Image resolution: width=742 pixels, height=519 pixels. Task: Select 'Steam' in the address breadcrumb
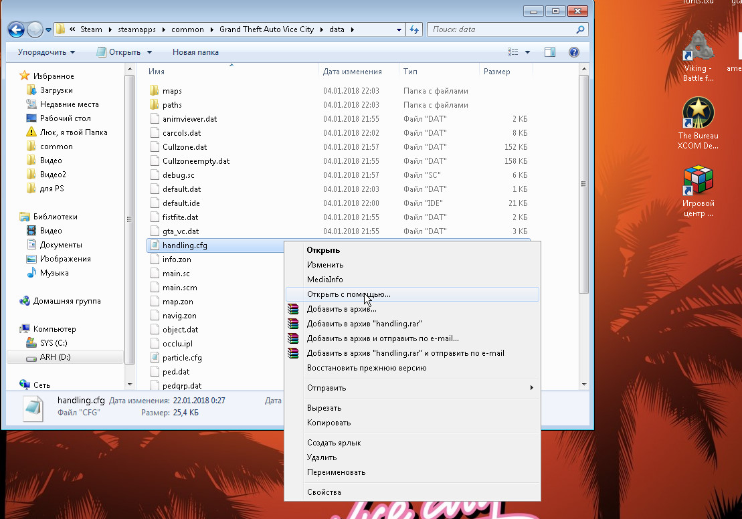91,29
